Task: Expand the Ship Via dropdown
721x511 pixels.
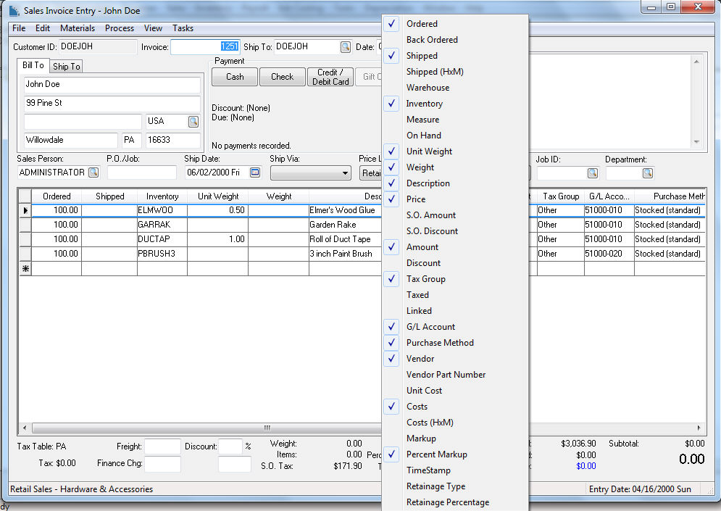Action: coord(344,173)
